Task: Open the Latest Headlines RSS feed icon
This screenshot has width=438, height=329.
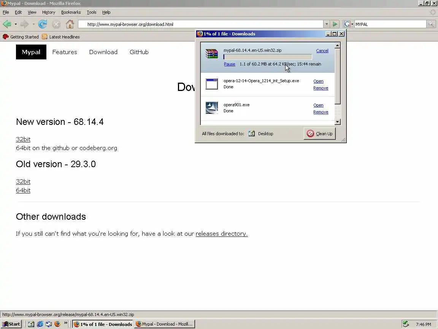Action: tap(44, 37)
